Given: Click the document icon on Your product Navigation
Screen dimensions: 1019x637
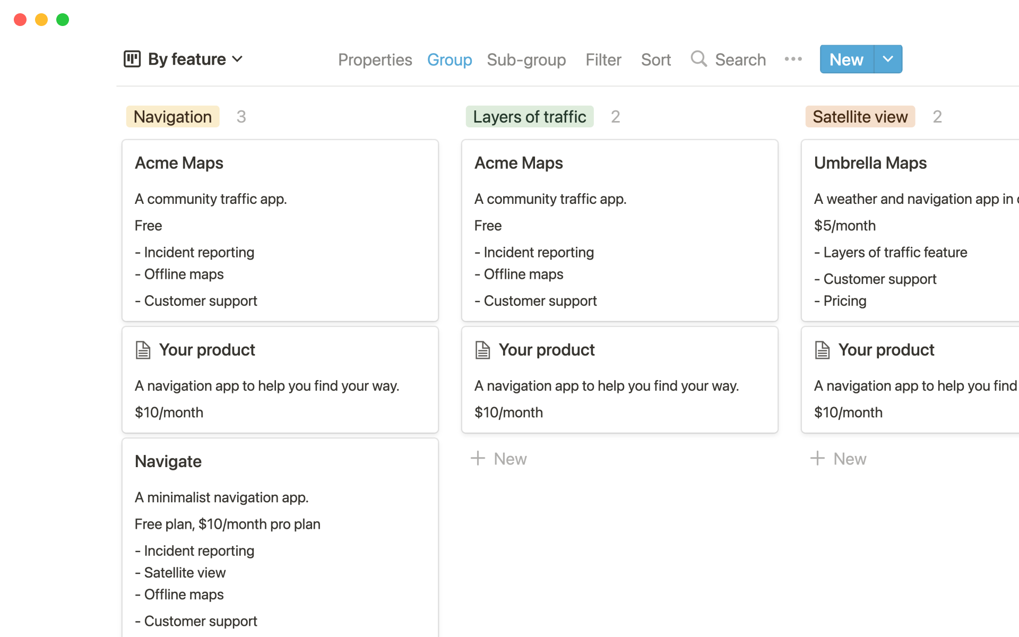Looking at the screenshot, I should pos(143,349).
